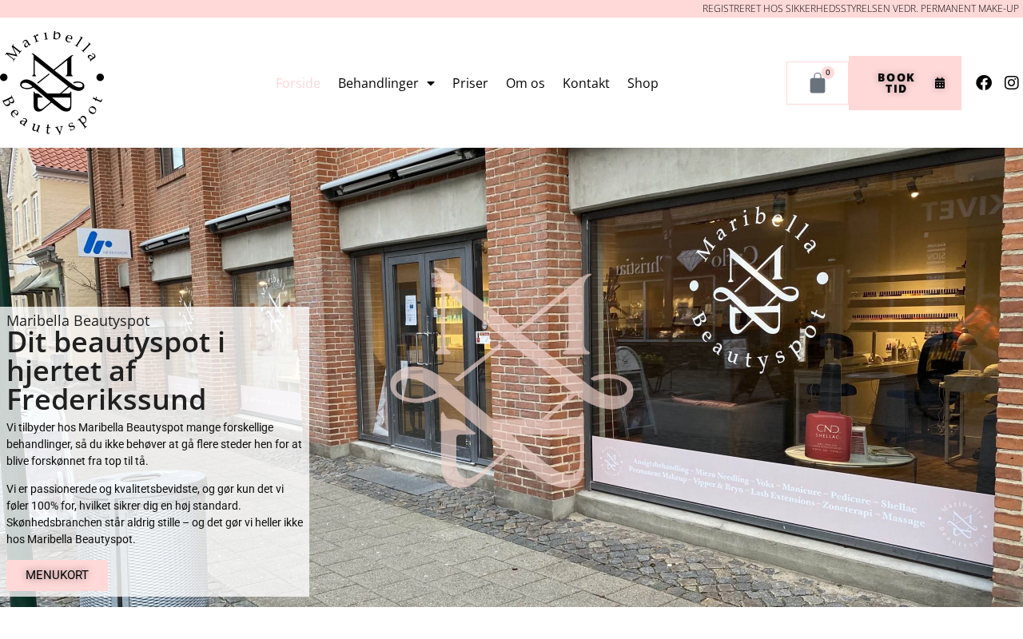Viewport: 1023px width, 639px height.
Task: Click the Sikkerhedsstyrelsen registration banner text
Action: 860,9
